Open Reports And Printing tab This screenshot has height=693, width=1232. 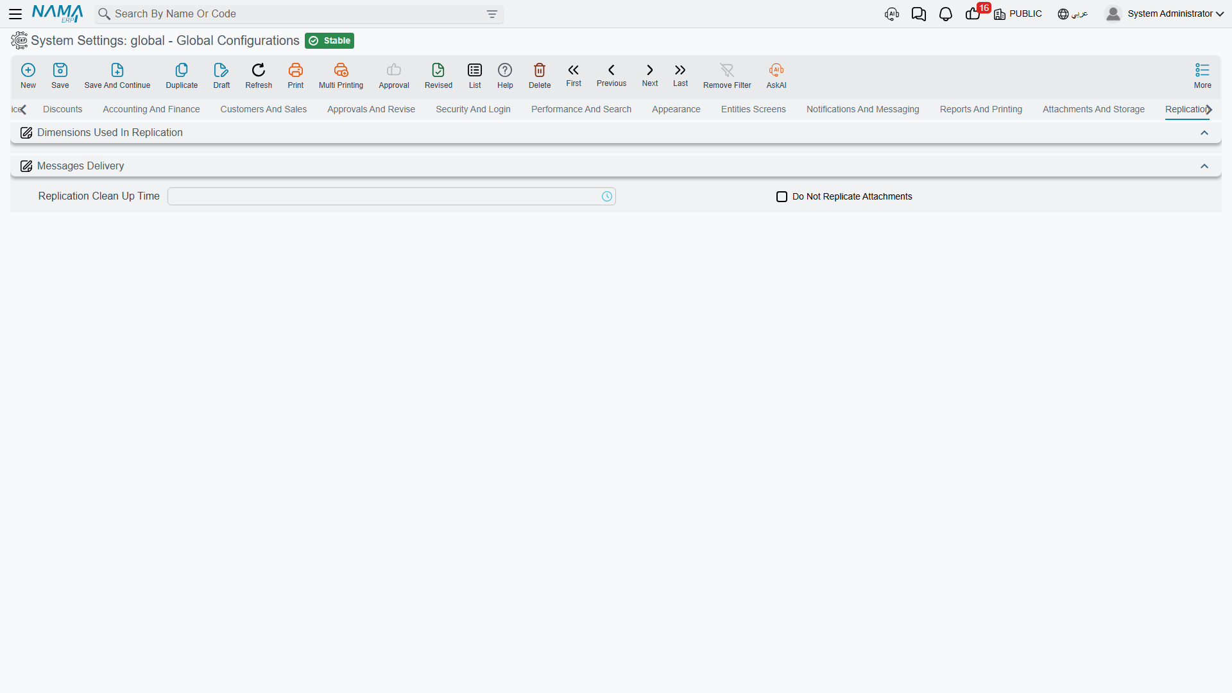tap(980, 109)
